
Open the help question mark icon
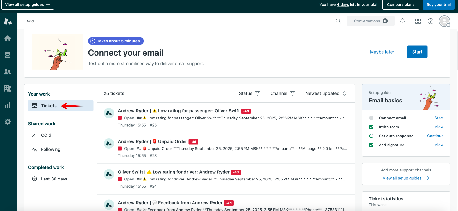(x=431, y=21)
